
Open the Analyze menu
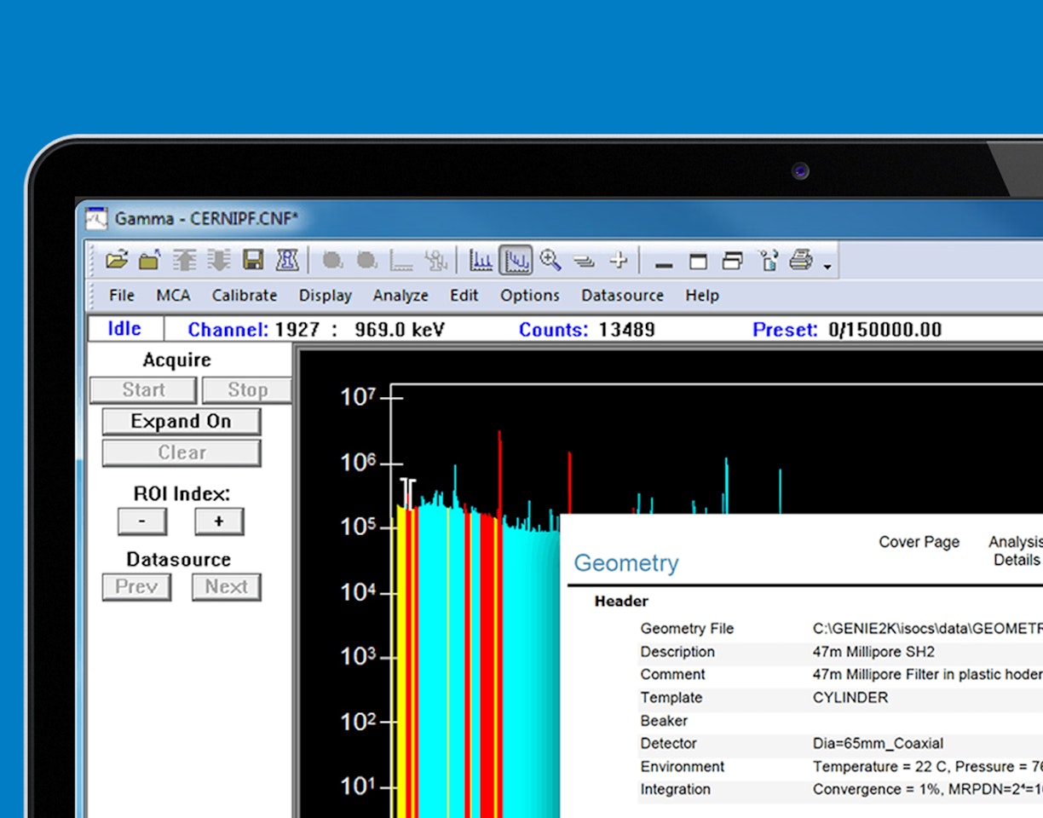[400, 296]
